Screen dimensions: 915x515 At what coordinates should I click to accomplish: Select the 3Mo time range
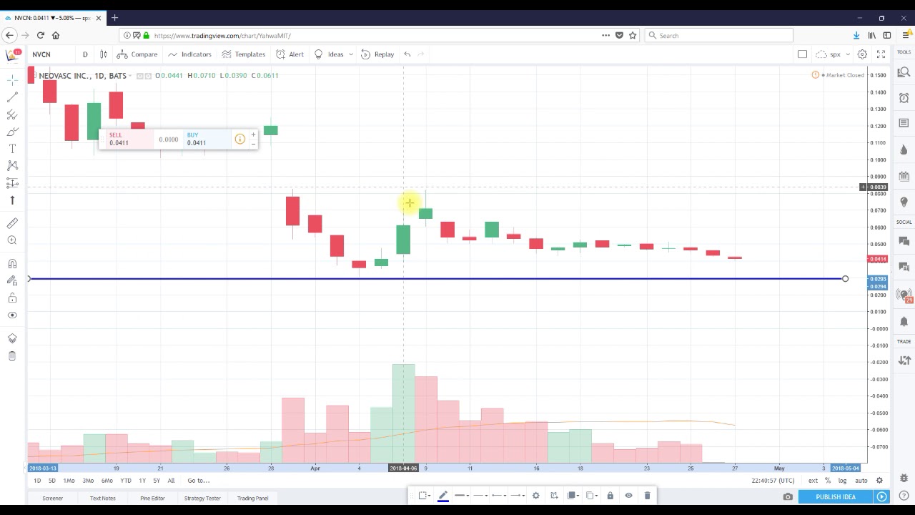click(x=88, y=481)
